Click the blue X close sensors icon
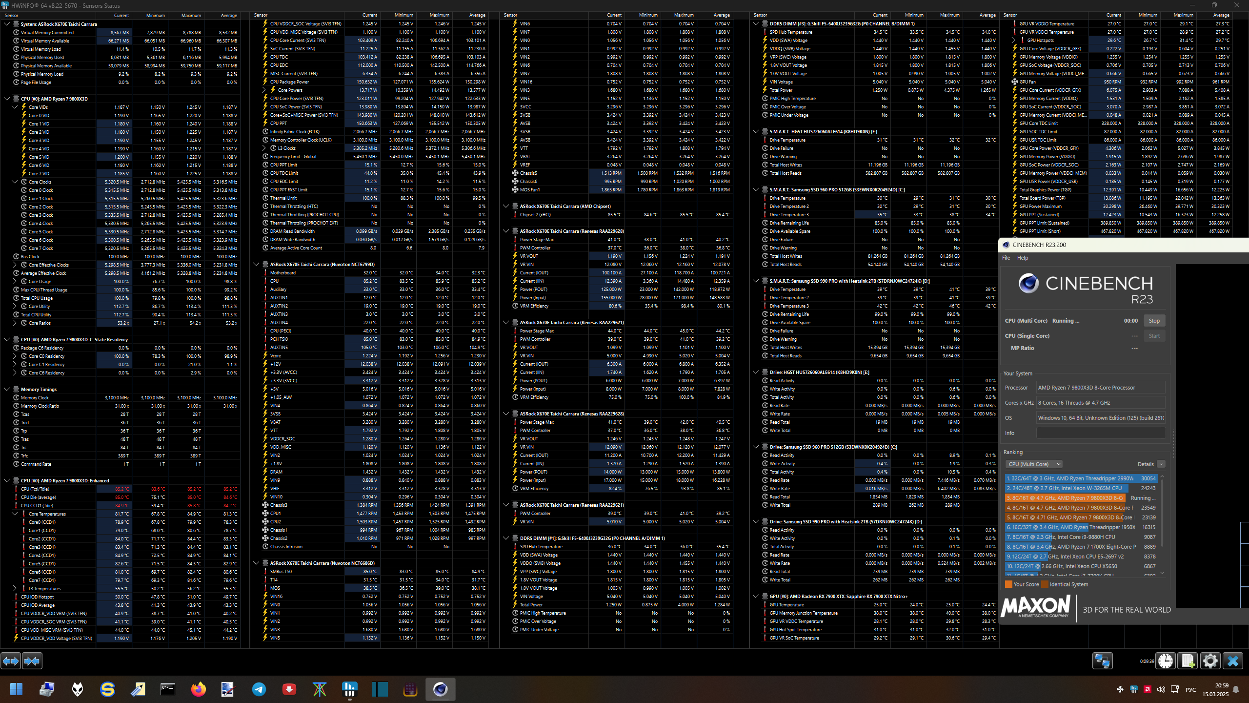This screenshot has width=1249, height=703. (1233, 661)
